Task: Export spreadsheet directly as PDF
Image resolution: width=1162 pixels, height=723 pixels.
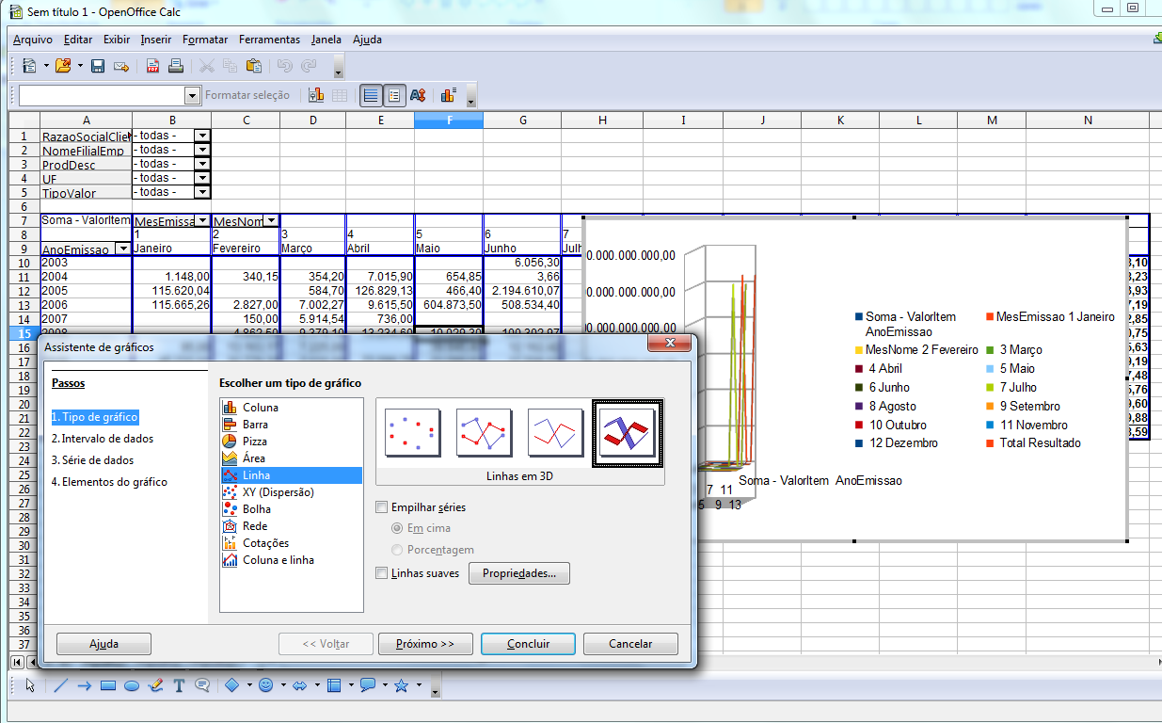Action: click(x=151, y=65)
